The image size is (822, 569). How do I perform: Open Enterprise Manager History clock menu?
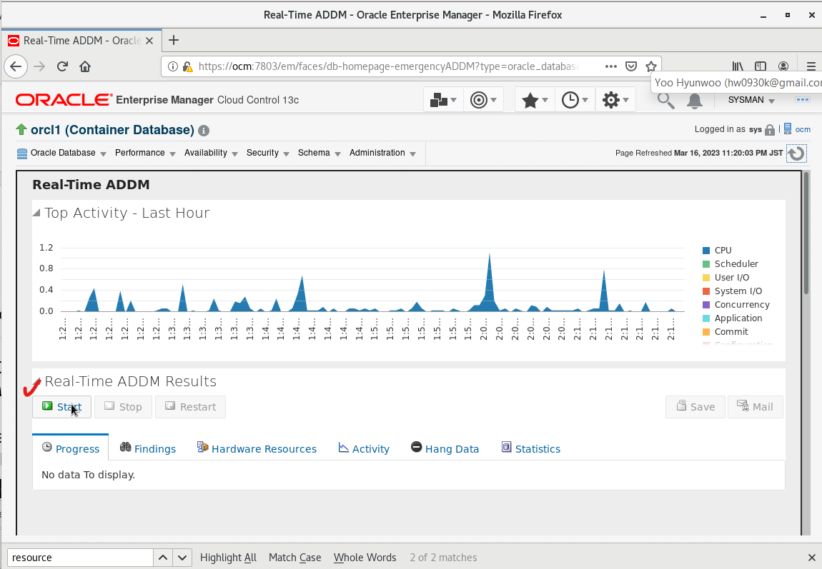click(x=575, y=99)
